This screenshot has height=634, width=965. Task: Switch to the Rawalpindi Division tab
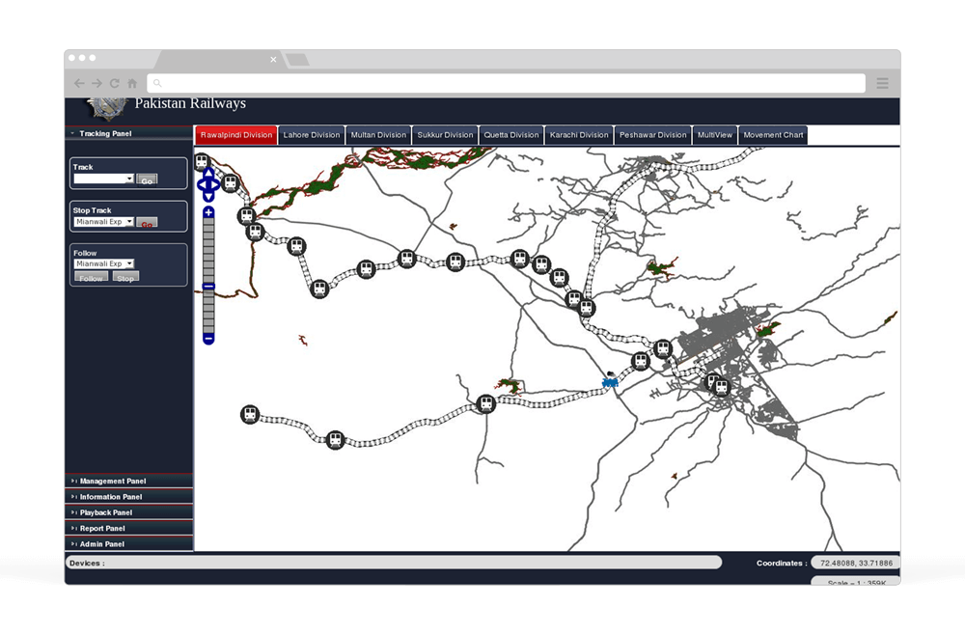(236, 135)
